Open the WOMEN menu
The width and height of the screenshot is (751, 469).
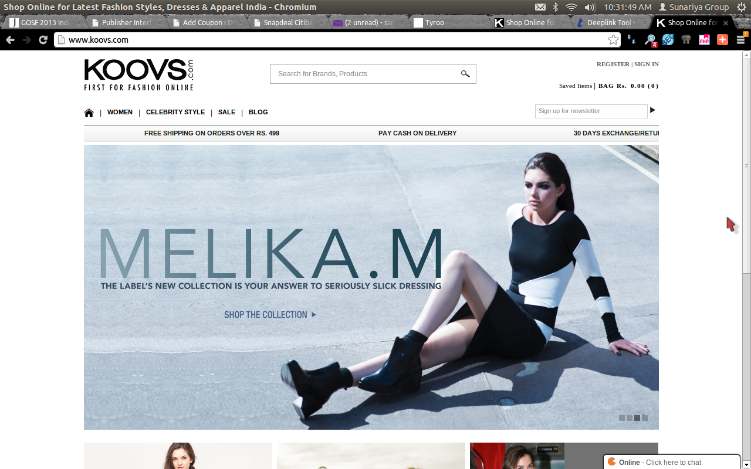pyautogui.click(x=120, y=112)
